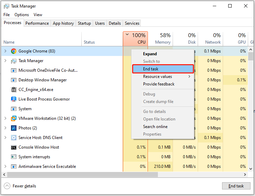Open the File menu
This screenshot has height=196, width=255.
pyautogui.click(x=7, y=15)
